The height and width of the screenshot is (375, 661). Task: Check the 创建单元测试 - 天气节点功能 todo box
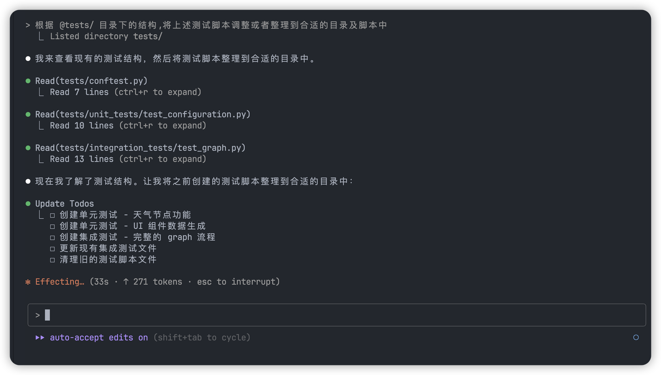coord(52,215)
